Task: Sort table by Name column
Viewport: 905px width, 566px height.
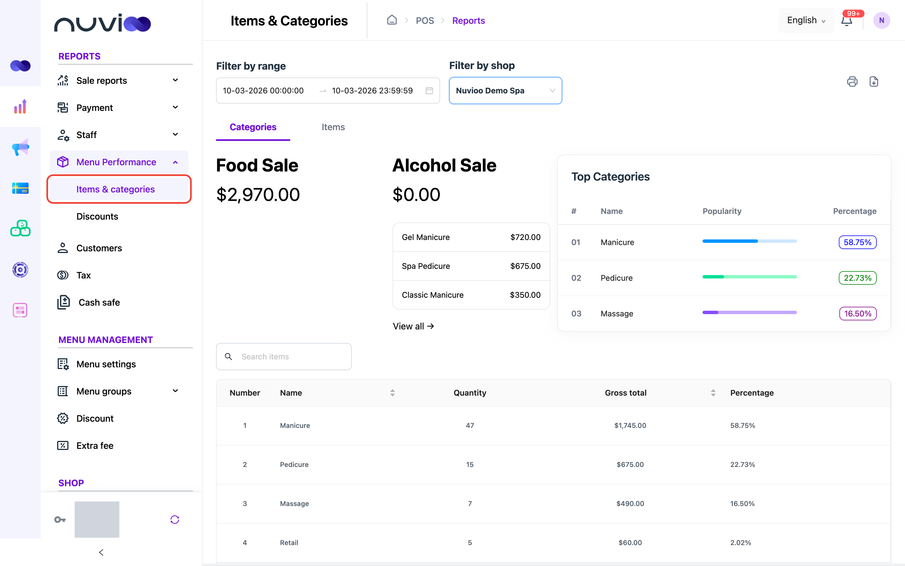Action: pyautogui.click(x=392, y=393)
